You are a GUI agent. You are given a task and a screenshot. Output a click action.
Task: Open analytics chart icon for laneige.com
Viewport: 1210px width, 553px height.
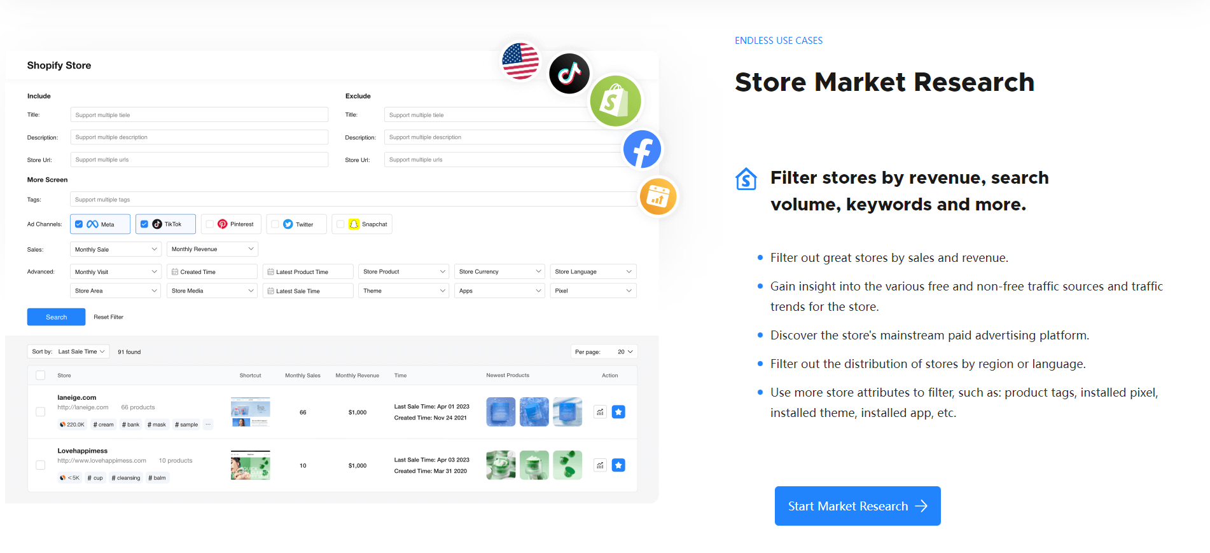pos(600,412)
